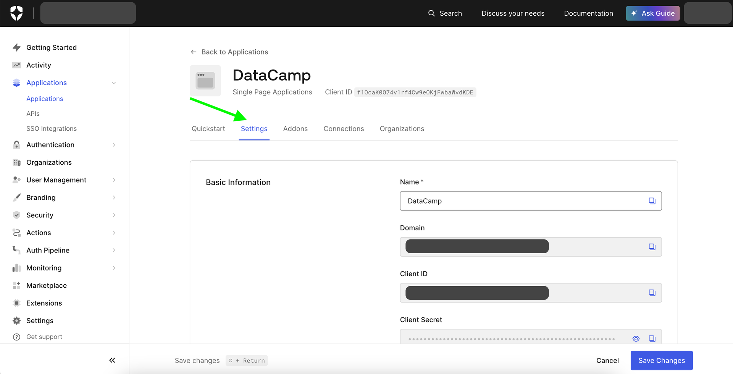The height and width of the screenshot is (374, 733).
Task: Reveal the Client Secret with eye icon
Action: (x=636, y=338)
